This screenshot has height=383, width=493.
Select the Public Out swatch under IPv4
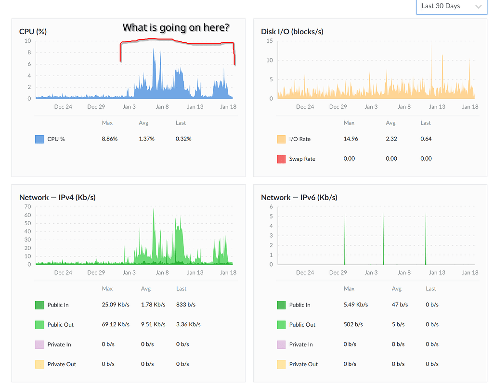click(x=39, y=324)
